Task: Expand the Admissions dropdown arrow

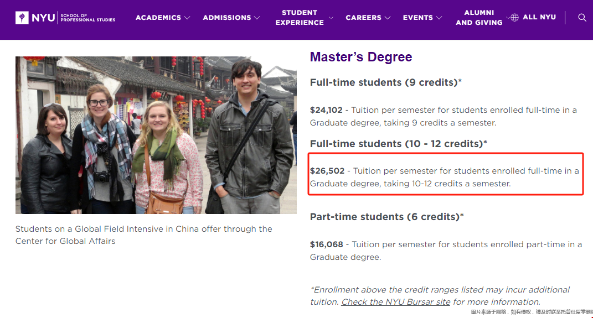Action: pyautogui.click(x=257, y=18)
